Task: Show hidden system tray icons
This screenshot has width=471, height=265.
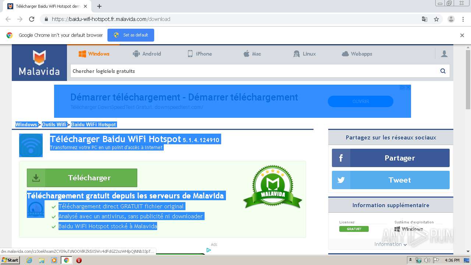Action: pyautogui.click(x=411, y=260)
